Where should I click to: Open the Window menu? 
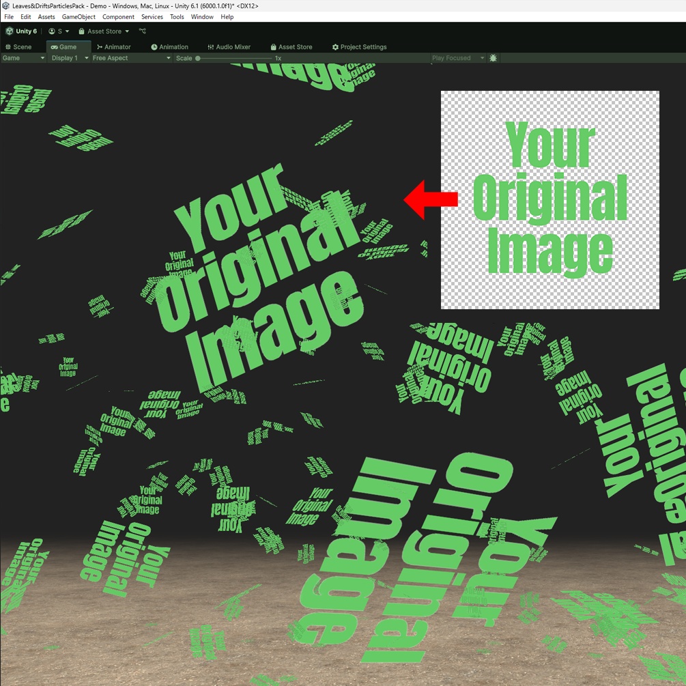(202, 16)
